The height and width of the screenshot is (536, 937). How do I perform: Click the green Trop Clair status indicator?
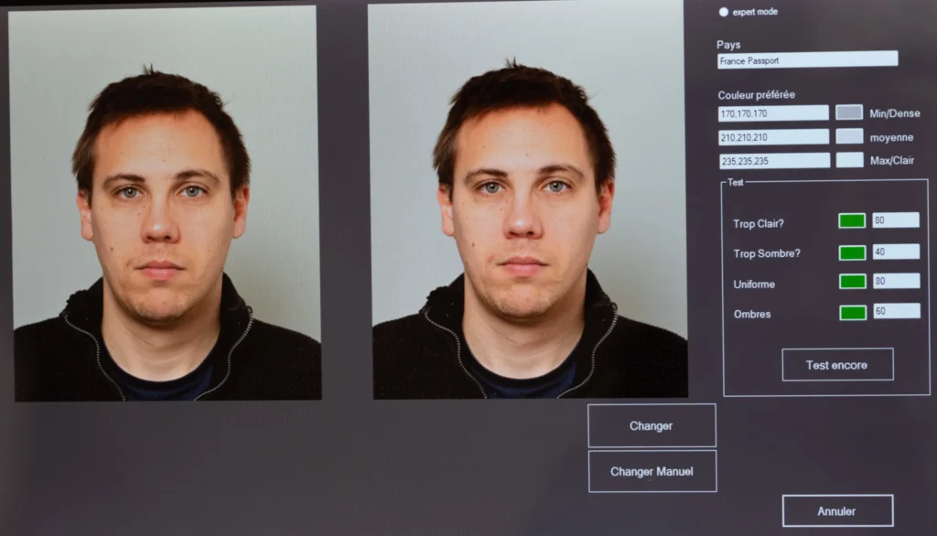click(x=851, y=219)
